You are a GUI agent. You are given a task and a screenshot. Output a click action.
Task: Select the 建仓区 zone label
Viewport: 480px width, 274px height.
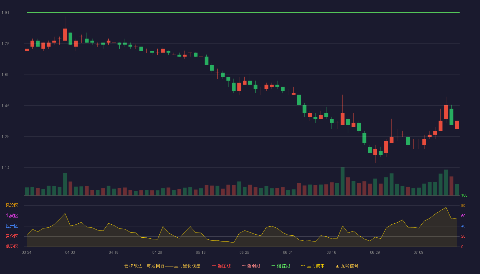pyautogui.click(x=12, y=236)
